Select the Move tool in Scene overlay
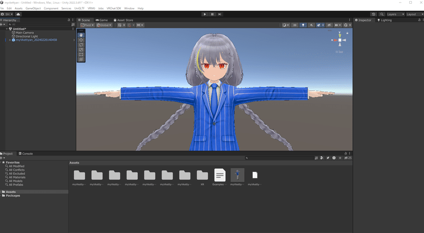 (x=81, y=40)
